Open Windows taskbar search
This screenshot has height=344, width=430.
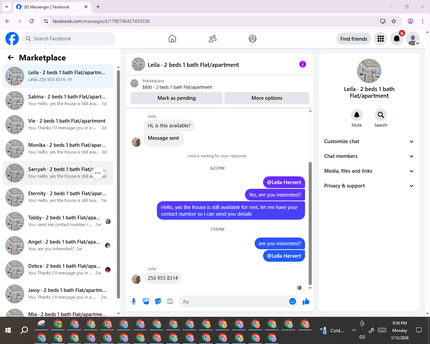tap(24, 330)
